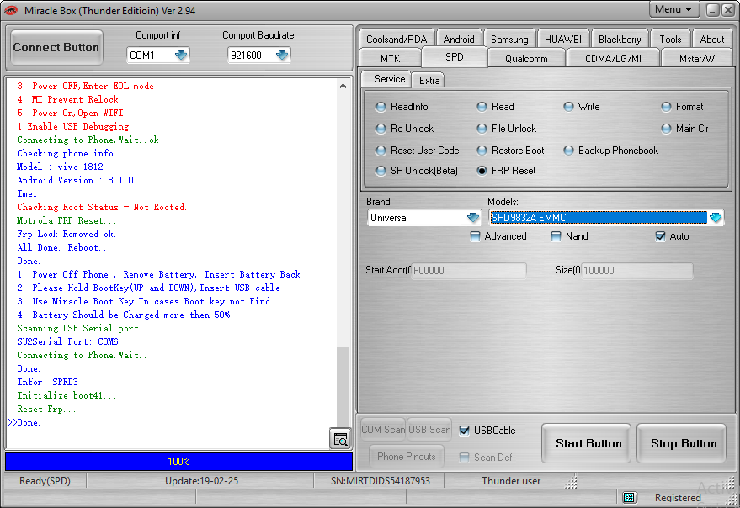Click the 'Registered' status text
The height and width of the screenshot is (508, 740).
(x=677, y=498)
